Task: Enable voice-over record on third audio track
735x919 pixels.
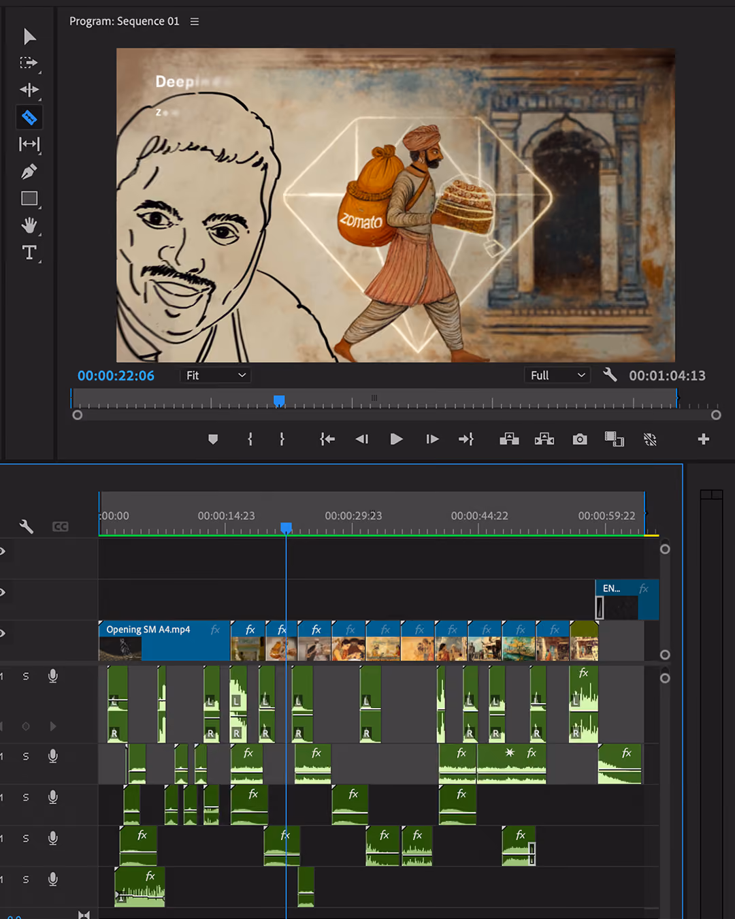Action: tap(53, 797)
